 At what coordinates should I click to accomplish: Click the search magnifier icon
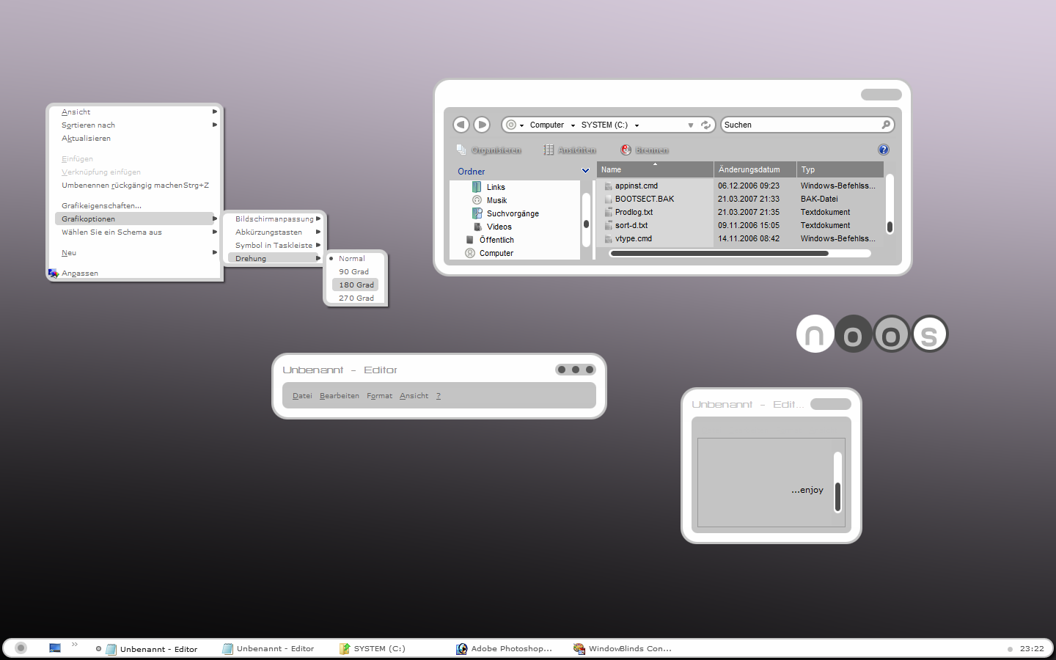pyautogui.click(x=886, y=125)
